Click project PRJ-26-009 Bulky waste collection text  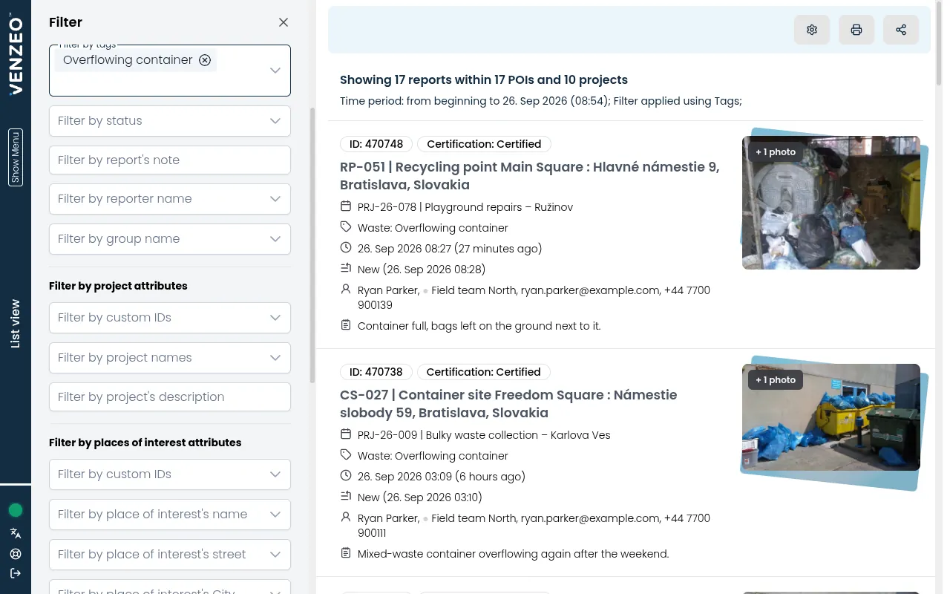[484, 435]
